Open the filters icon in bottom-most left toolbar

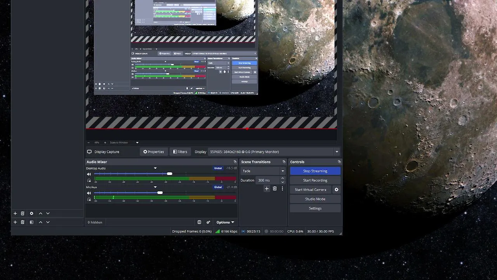click(31, 222)
